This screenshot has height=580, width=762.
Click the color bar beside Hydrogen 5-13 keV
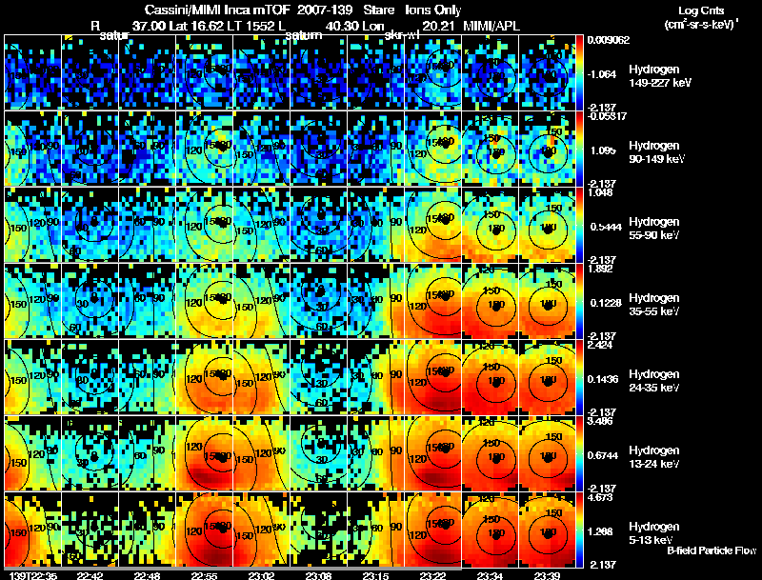tap(579, 530)
